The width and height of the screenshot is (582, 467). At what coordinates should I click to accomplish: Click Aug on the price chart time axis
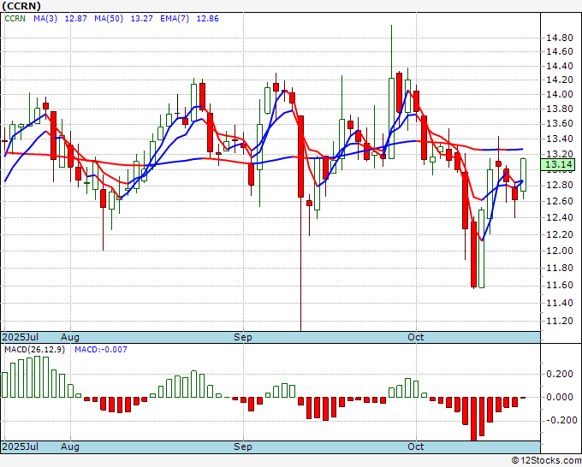70,338
